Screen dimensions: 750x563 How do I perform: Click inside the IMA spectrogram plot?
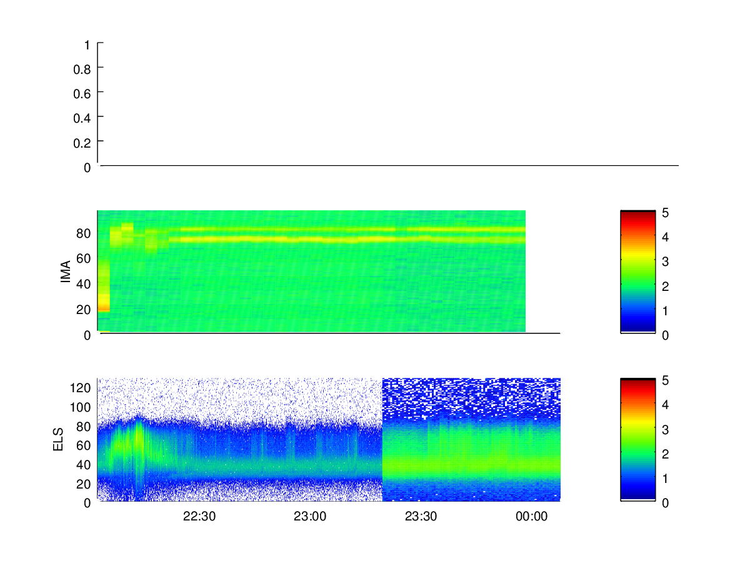pos(311,271)
